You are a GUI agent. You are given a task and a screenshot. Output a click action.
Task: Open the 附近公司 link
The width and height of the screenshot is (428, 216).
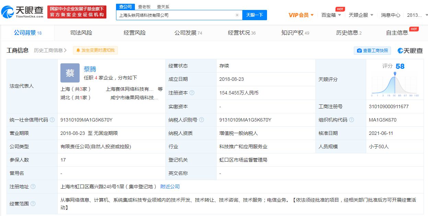[x=170, y=187]
